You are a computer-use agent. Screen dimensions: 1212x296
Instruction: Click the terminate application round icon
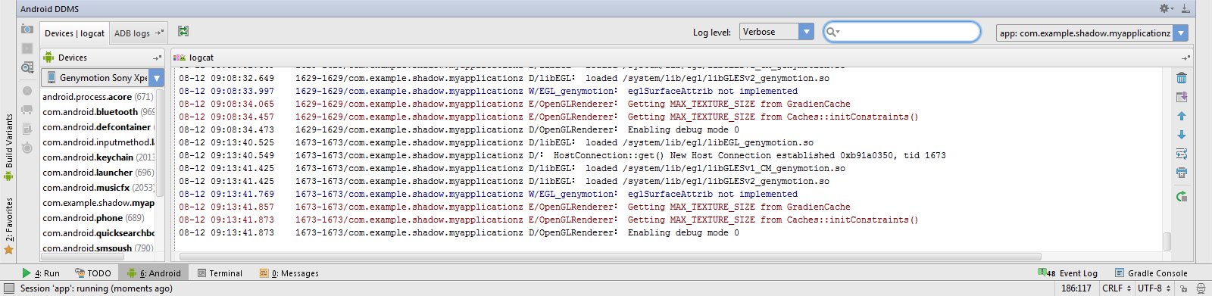(27, 91)
